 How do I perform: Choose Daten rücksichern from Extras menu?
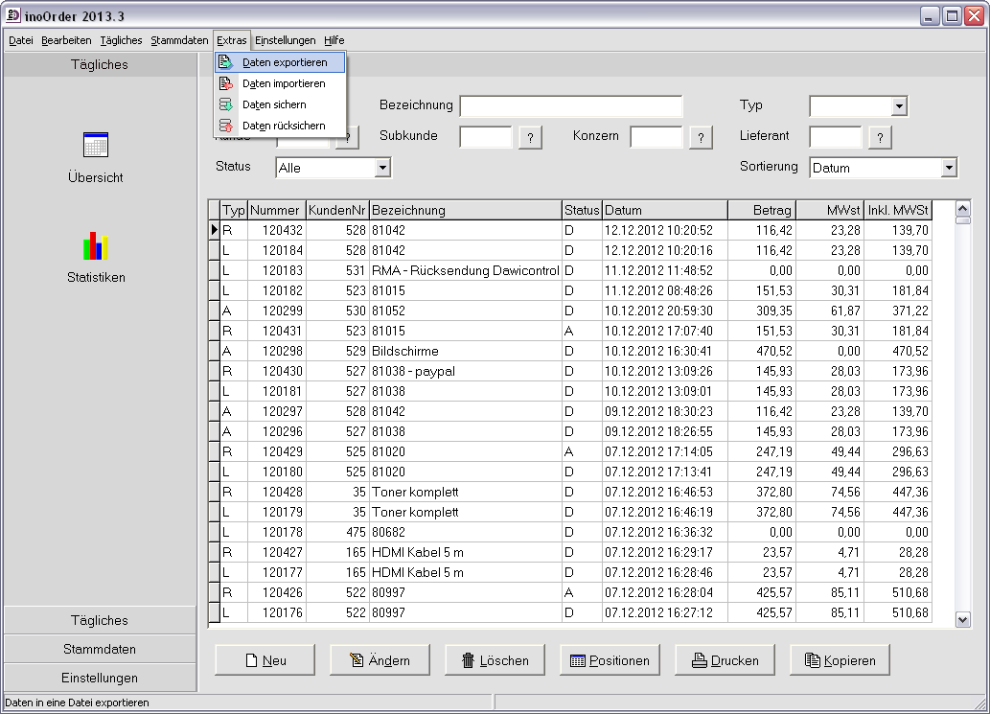[281, 126]
